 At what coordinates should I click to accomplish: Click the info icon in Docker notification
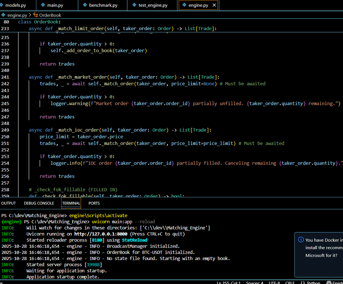click(301, 240)
